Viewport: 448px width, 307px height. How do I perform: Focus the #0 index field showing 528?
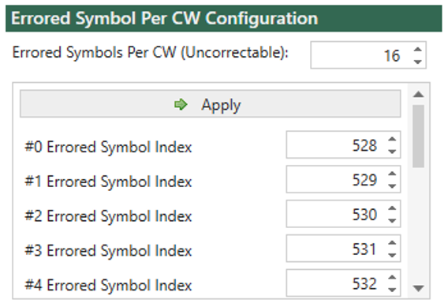343,144
